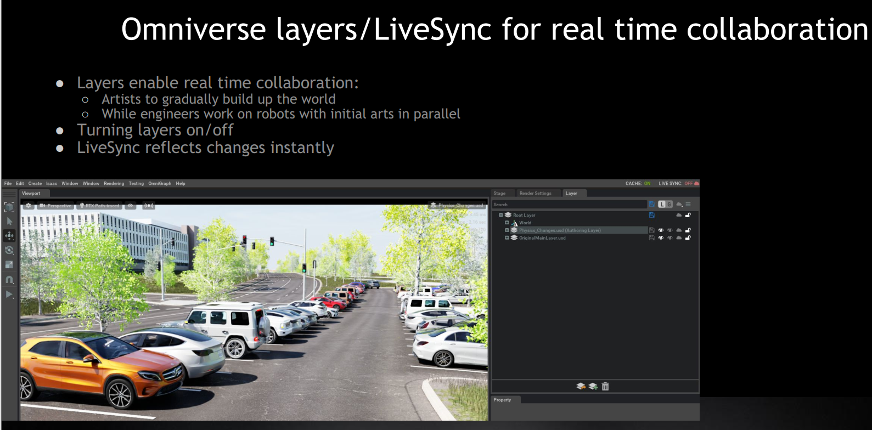This screenshot has height=430, width=872.
Task: Toggle left eye visibility for OriginalMainLayer.usd
Action: tap(661, 238)
